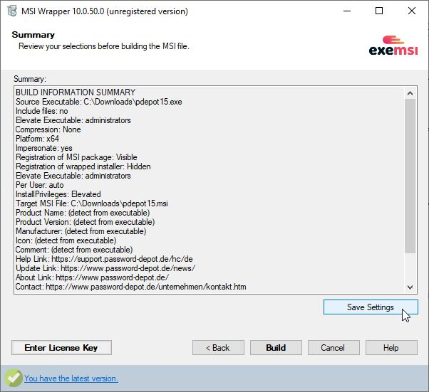Click the summary scrollbar up arrow
This screenshot has width=429, height=392.
(410, 93)
